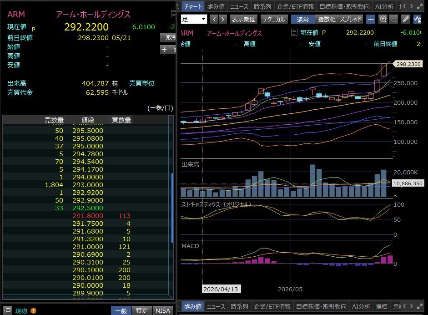428x315 pixels.
Task: Click the ARM ticker in quote panel
Action: click(16, 14)
